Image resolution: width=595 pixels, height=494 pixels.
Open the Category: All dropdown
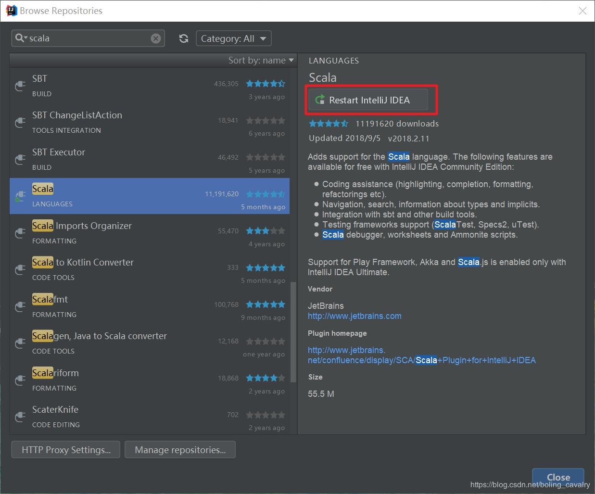click(x=234, y=38)
